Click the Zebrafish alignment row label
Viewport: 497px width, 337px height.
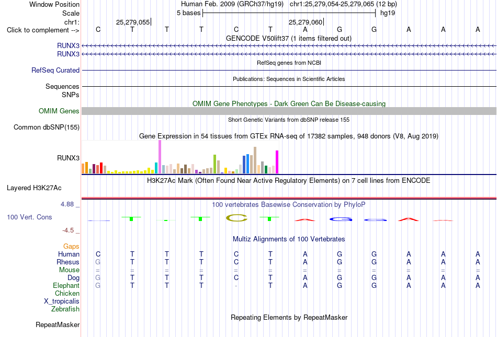65,309
